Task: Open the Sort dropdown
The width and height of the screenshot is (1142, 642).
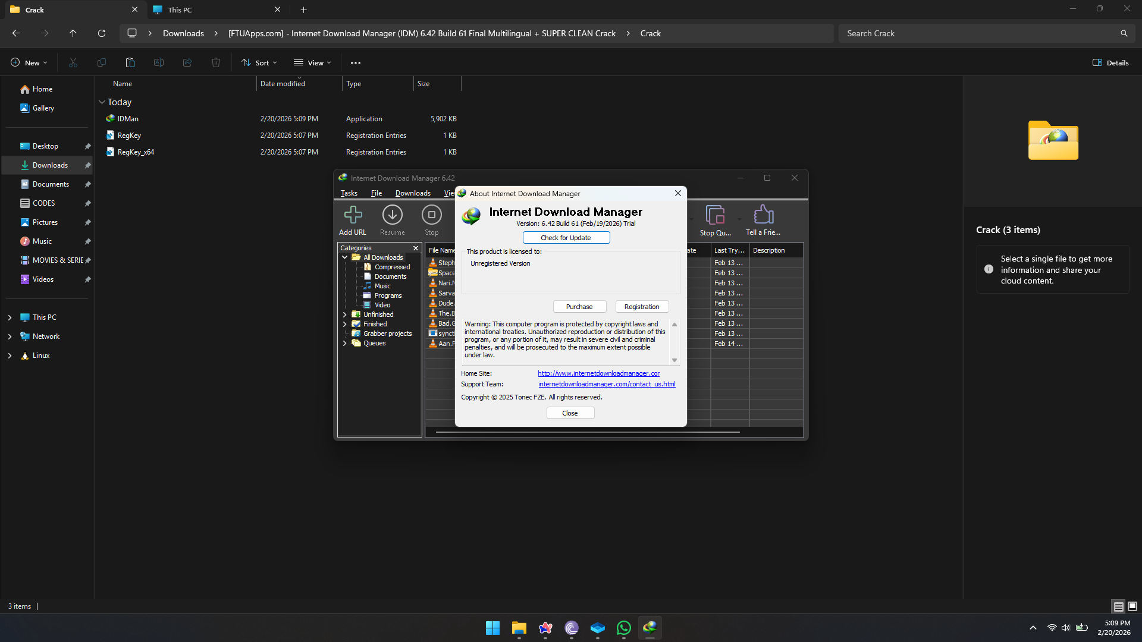Action: click(259, 62)
